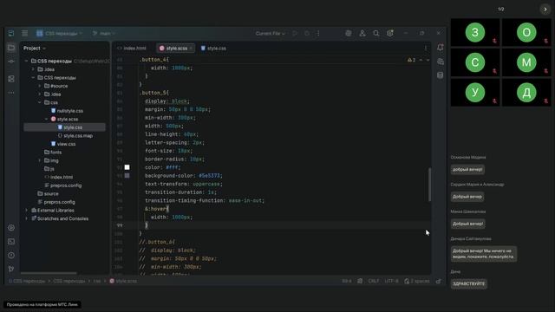
Task: Debug the current file
Action: 307,33
